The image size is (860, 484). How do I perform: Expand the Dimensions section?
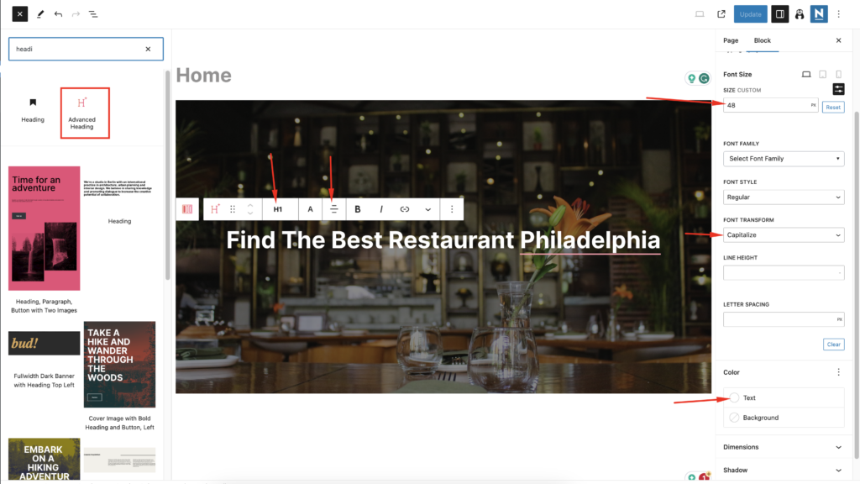click(784, 447)
